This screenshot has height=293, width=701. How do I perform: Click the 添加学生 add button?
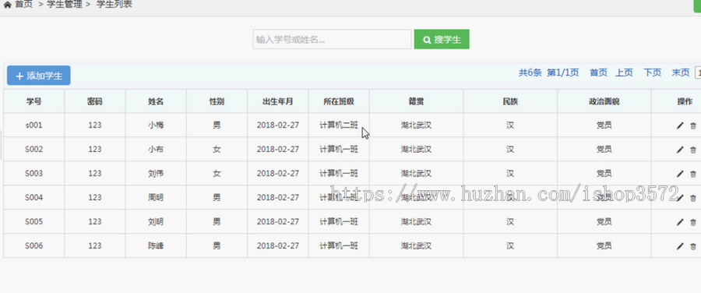[x=38, y=76]
